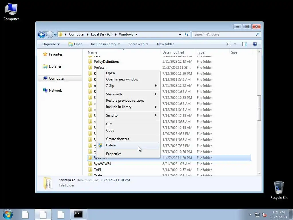Toggle the preview pane icon
293x220 pixels.
[x=245, y=44]
